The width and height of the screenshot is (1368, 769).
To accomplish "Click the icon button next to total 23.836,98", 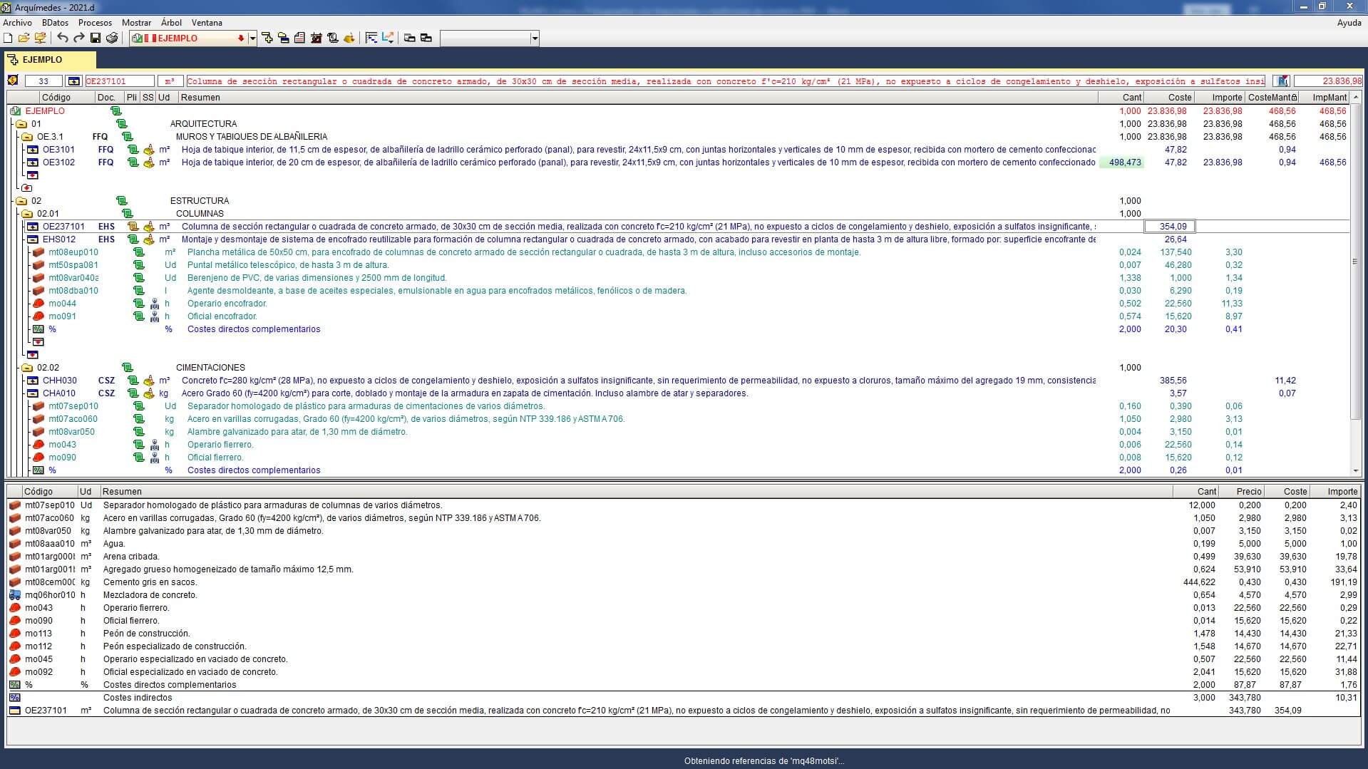I will pyautogui.click(x=1282, y=81).
